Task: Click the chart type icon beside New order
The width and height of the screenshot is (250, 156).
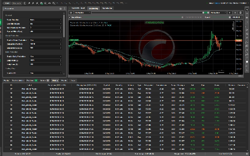Action: [25, 3]
